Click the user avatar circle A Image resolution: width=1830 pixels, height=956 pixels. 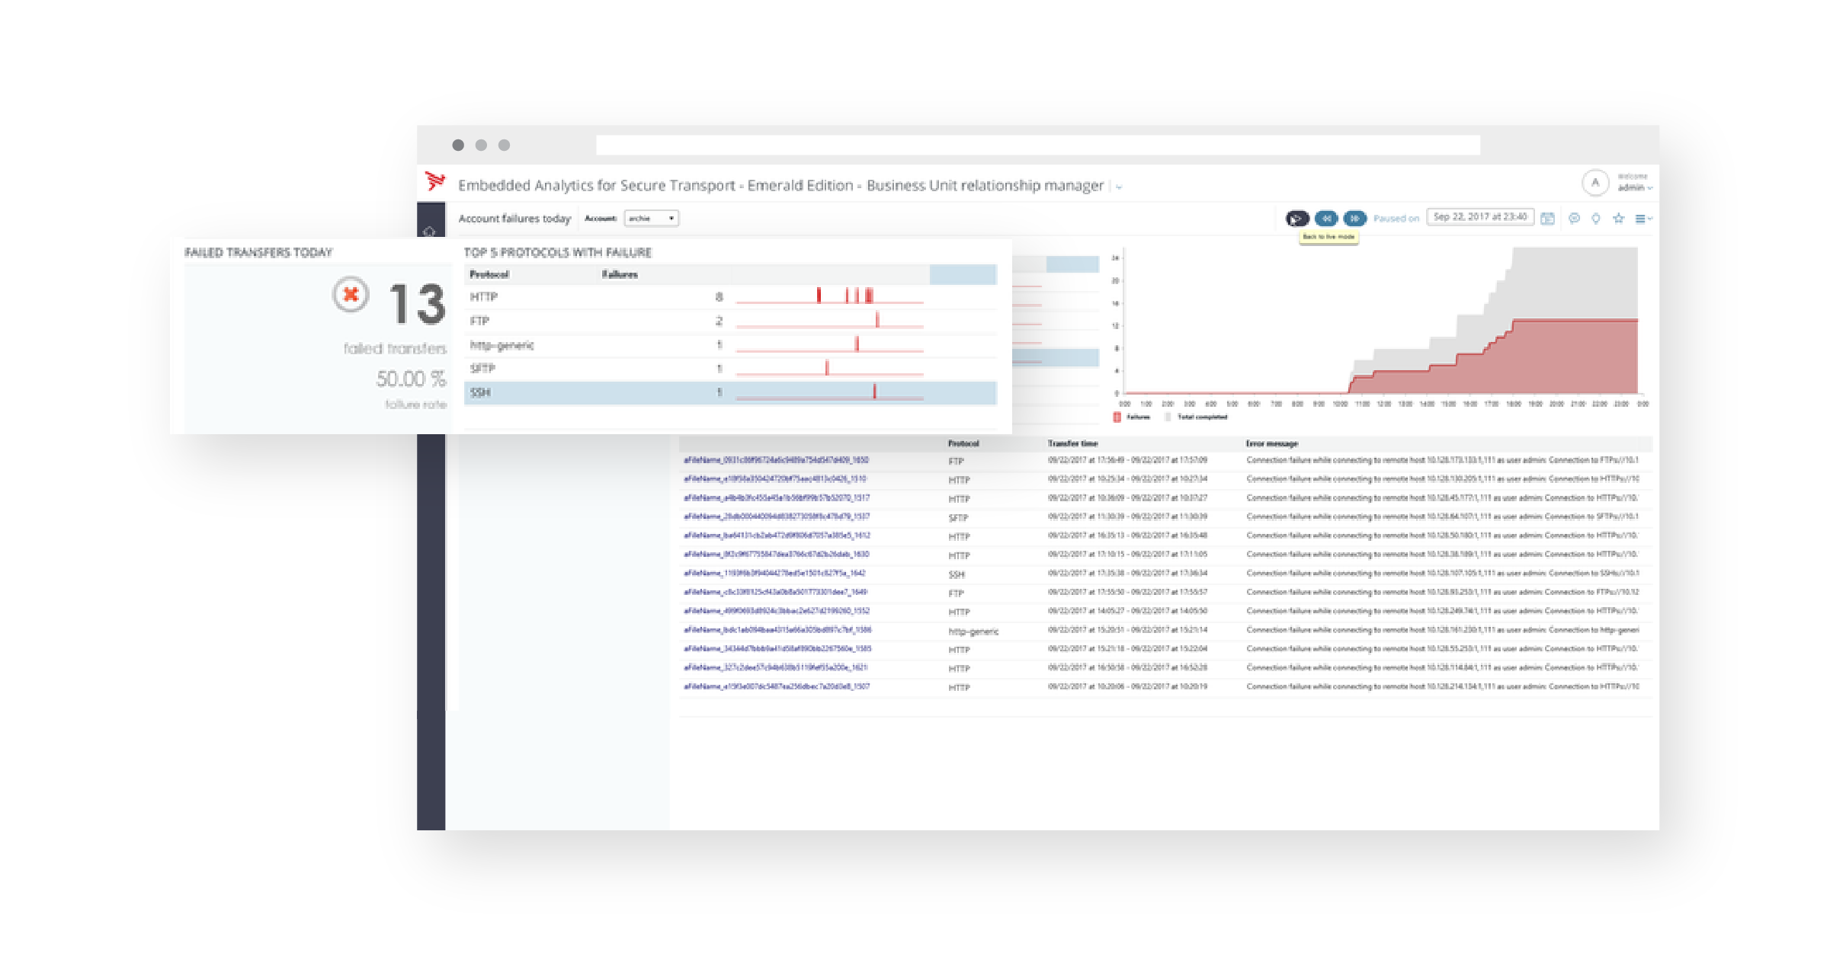click(x=1595, y=183)
